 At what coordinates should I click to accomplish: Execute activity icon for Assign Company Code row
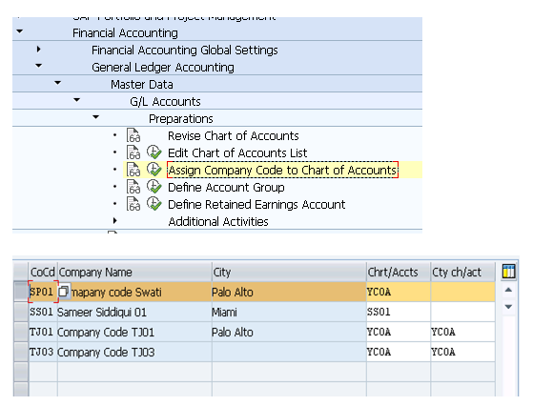(154, 170)
